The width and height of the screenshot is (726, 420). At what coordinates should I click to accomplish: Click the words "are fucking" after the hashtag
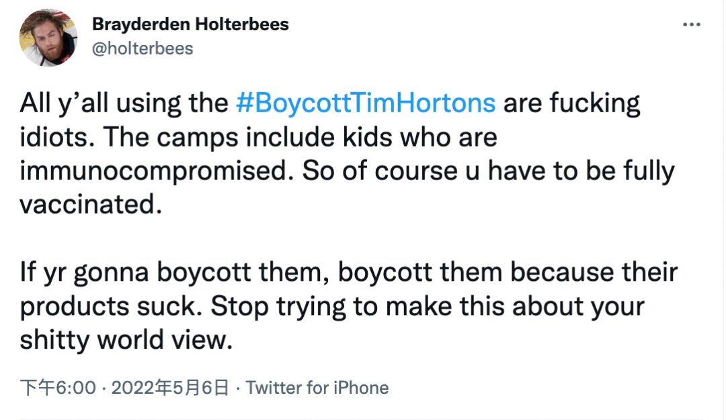pos(572,103)
